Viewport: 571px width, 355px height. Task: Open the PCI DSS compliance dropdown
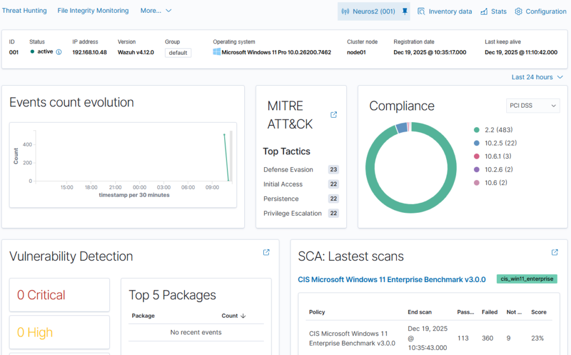pyautogui.click(x=533, y=105)
